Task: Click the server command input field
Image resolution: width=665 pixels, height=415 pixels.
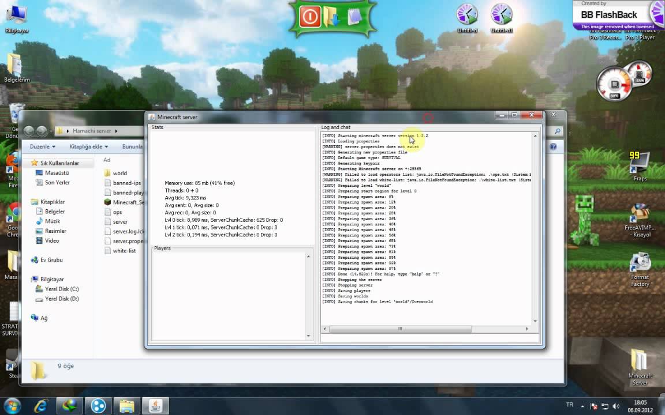Action: 429,338
